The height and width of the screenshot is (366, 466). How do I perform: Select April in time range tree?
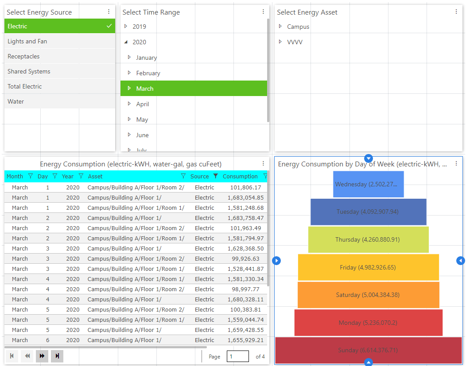click(x=143, y=104)
